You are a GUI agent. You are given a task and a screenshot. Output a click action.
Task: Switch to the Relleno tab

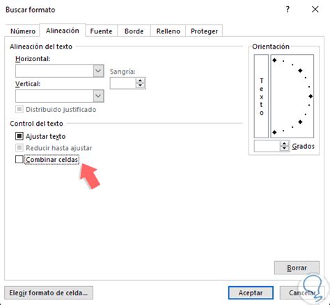pos(168,31)
